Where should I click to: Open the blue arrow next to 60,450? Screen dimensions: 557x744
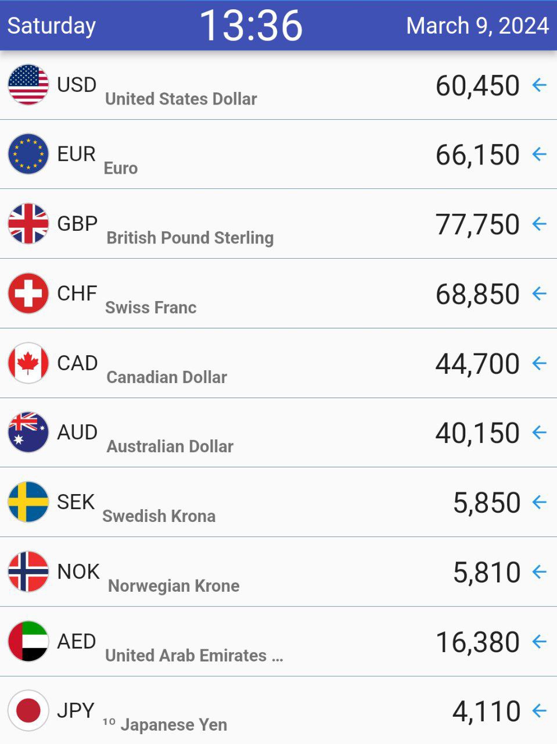point(540,85)
